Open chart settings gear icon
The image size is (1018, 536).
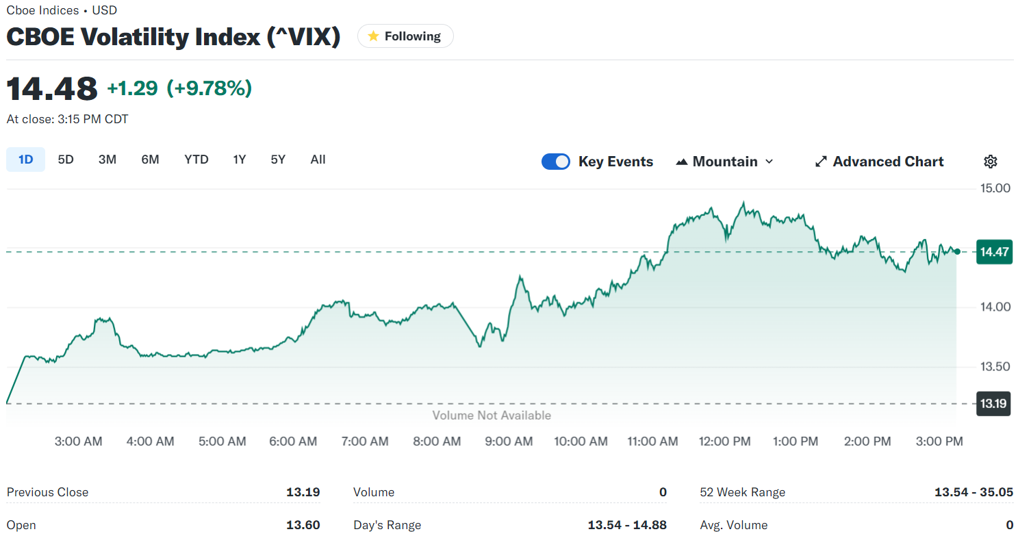pyautogui.click(x=990, y=162)
